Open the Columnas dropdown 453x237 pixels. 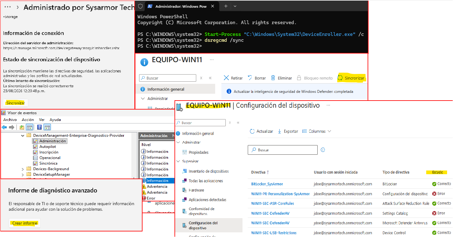click(317, 131)
